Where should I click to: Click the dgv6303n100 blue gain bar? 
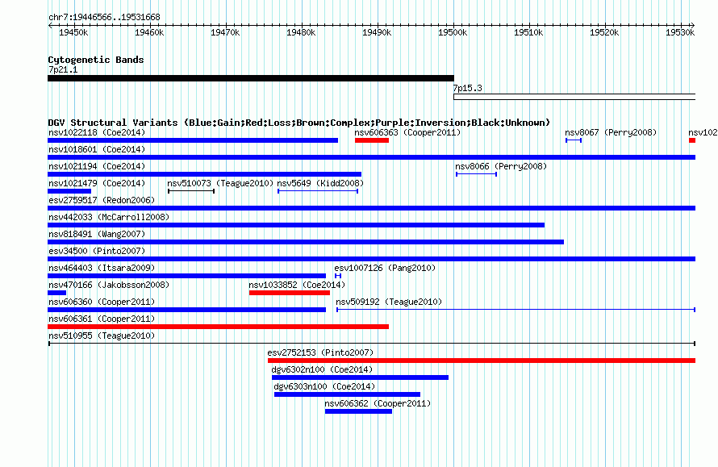pos(347,394)
